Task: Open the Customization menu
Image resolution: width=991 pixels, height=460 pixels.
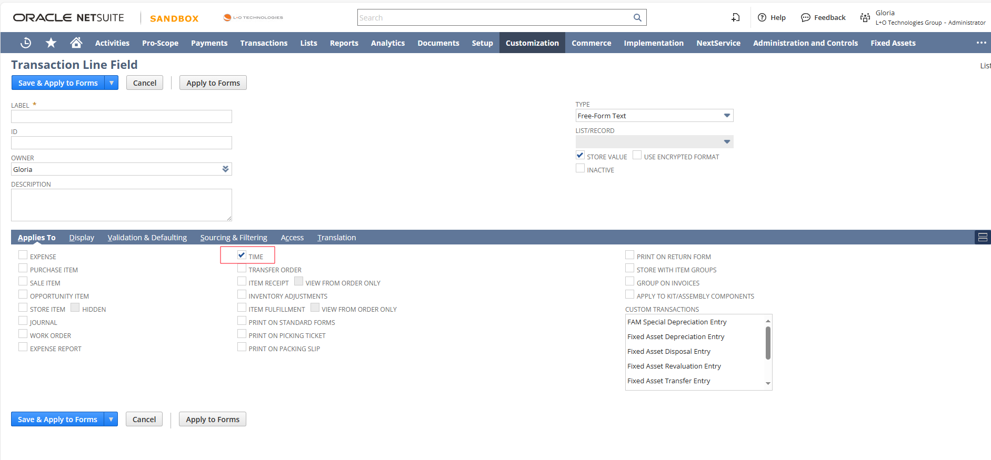Action: 532,43
